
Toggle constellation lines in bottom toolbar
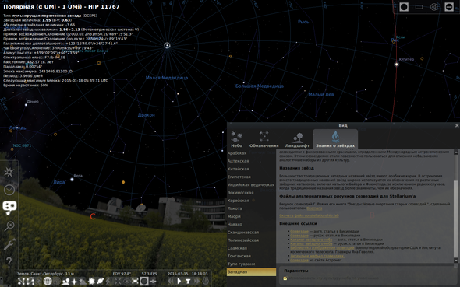[x=21, y=281]
